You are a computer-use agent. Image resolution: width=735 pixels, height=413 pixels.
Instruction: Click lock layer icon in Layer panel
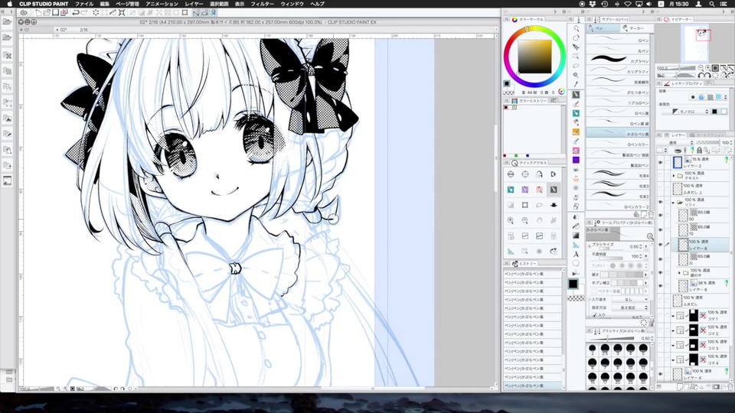click(x=699, y=151)
